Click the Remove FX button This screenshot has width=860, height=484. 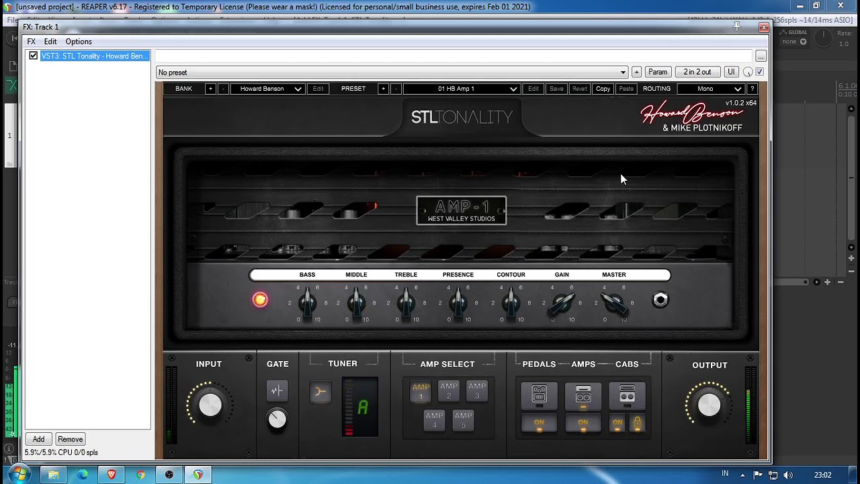pos(70,439)
